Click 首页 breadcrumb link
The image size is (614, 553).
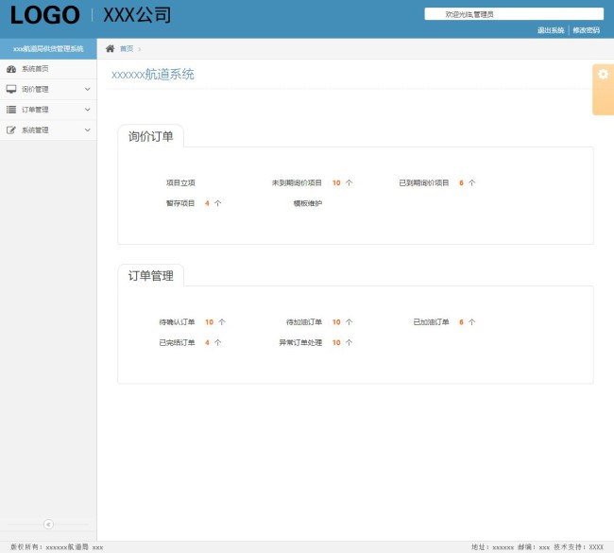coord(127,48)
